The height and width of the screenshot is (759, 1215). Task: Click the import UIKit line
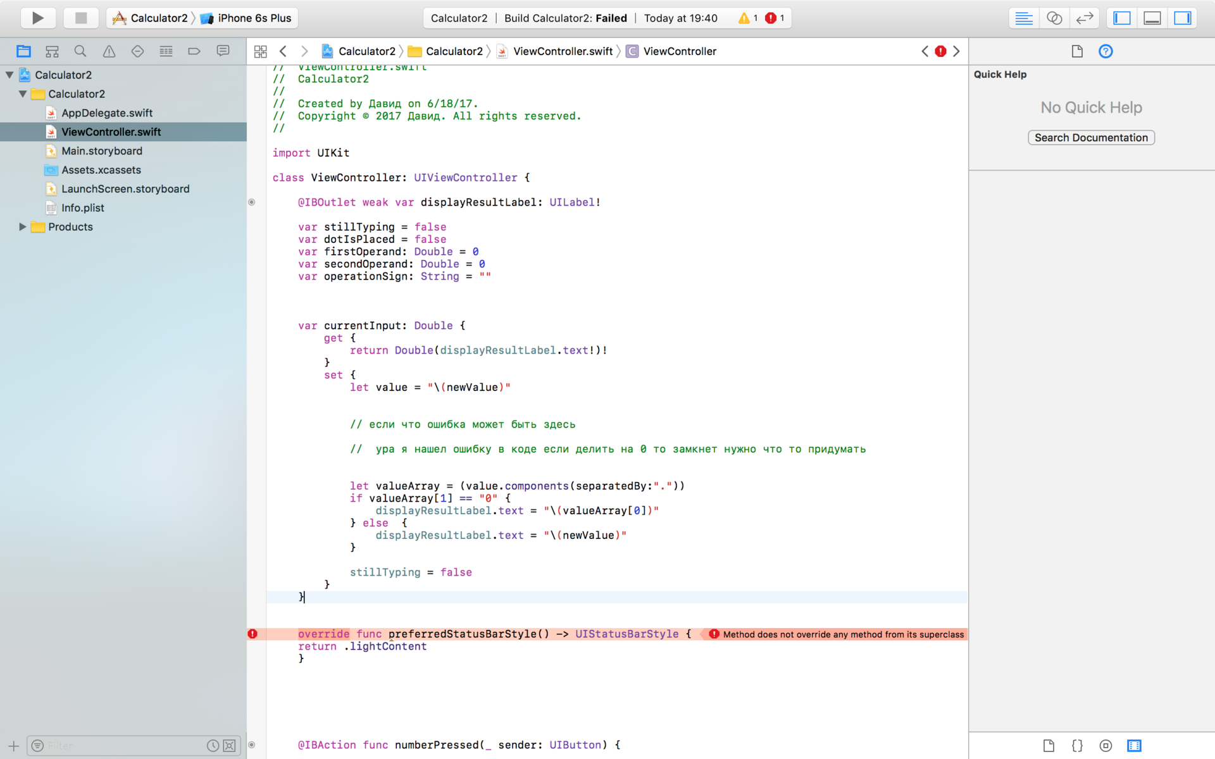coord(311,153)
